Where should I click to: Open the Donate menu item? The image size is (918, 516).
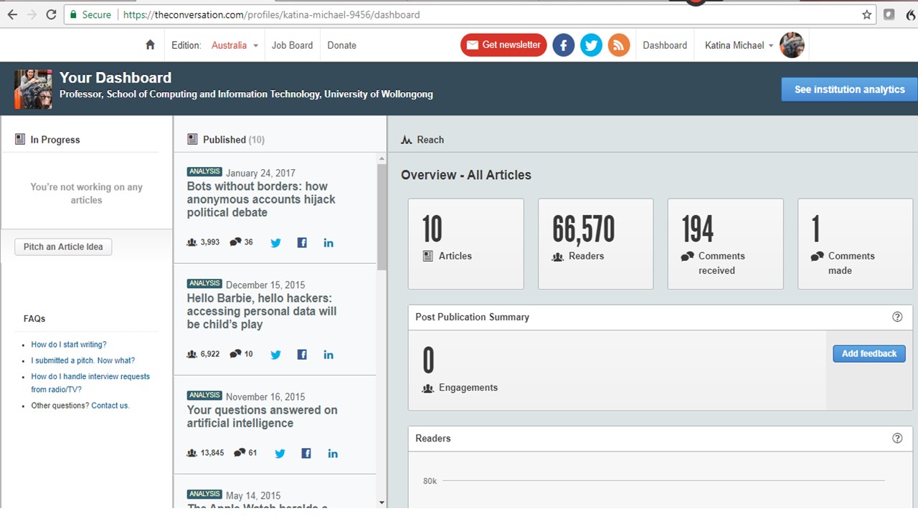click(341, 45)
